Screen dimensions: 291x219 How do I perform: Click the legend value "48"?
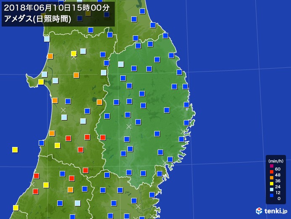pos(278,175)
